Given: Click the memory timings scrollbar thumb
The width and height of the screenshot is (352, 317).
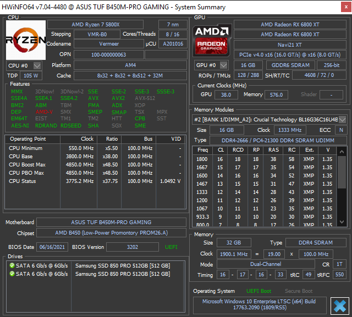Looking at the screenshot, I should coord(342,172).
